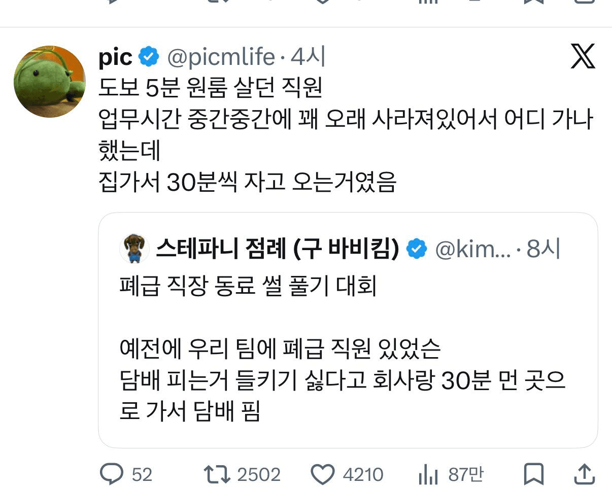Click the display name "pic"

pos(116,57)
